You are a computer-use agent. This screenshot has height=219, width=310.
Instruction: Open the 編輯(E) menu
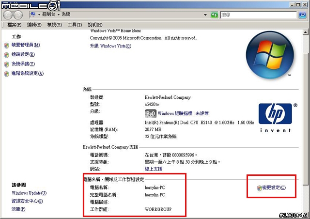[x=34, y=25]
